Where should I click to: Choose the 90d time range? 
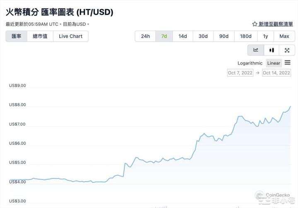tap(224, 36)
